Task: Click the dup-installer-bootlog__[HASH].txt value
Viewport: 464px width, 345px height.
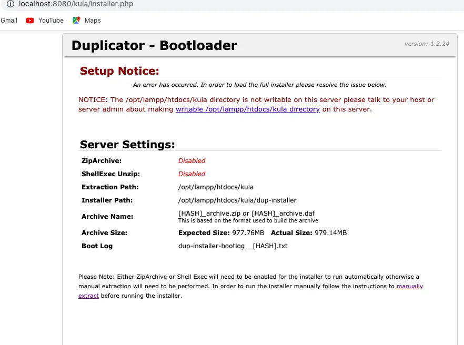Action: tap(233, 246)
